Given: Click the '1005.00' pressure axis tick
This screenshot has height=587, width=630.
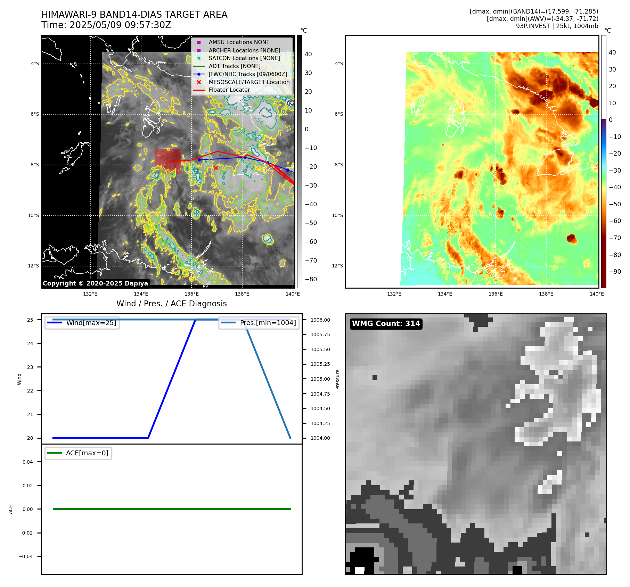Looking at the screenshot, I should pos(320,379).
